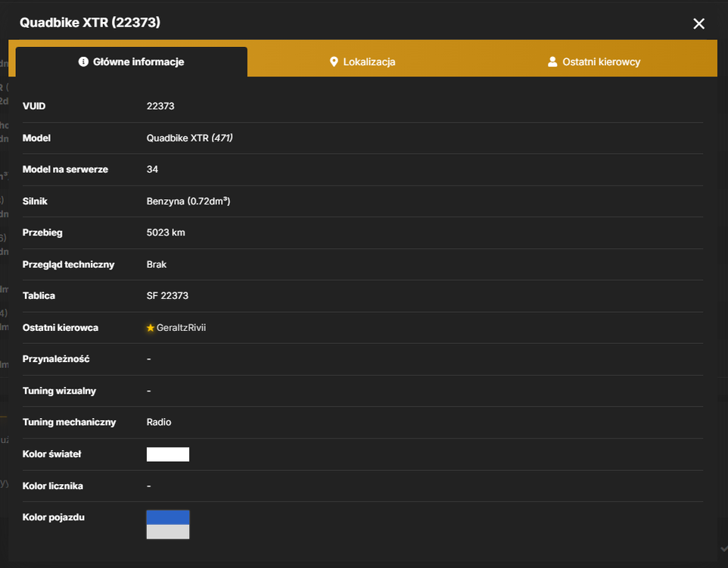
Task: Click the person icon on Ostatni kierowcy
Action: point(552,62)
